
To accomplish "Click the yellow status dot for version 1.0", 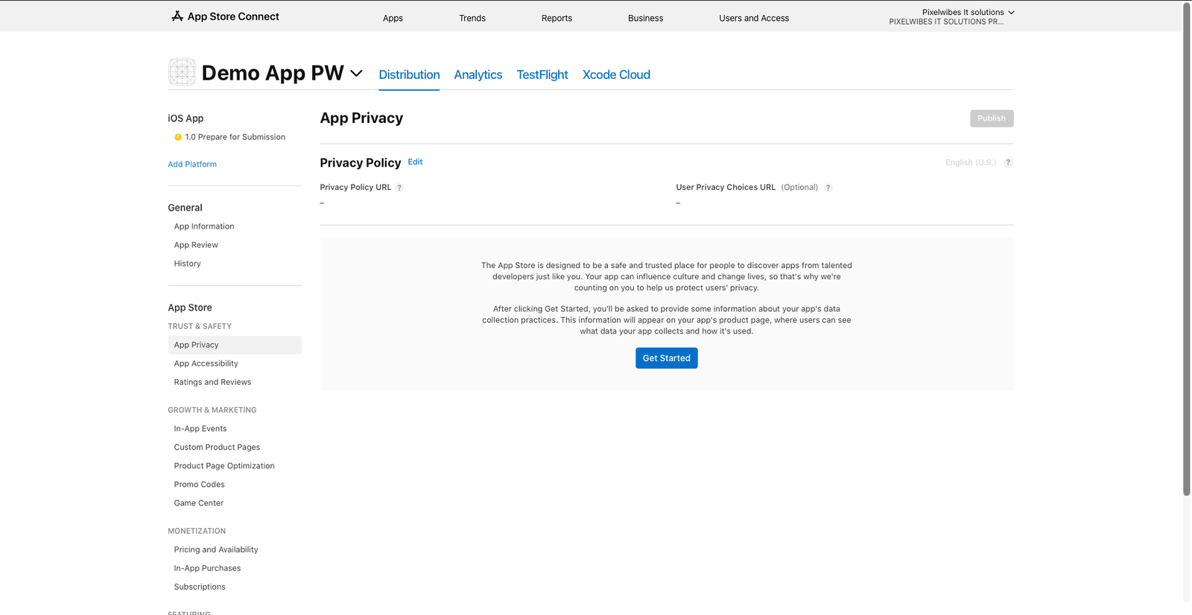I will pos(178,137).
